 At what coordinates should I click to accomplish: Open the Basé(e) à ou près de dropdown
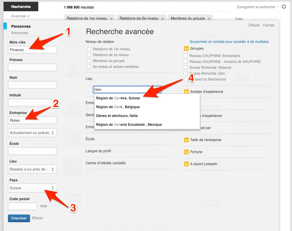coord(32,169)
